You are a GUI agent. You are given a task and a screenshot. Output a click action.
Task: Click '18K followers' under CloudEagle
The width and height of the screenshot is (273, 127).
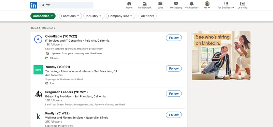pyautogui.click(x=54, y=44)
